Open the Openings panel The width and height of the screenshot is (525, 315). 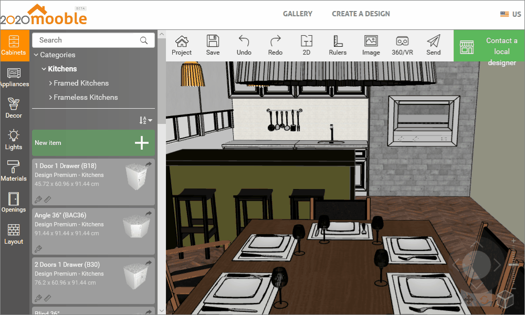14,203
